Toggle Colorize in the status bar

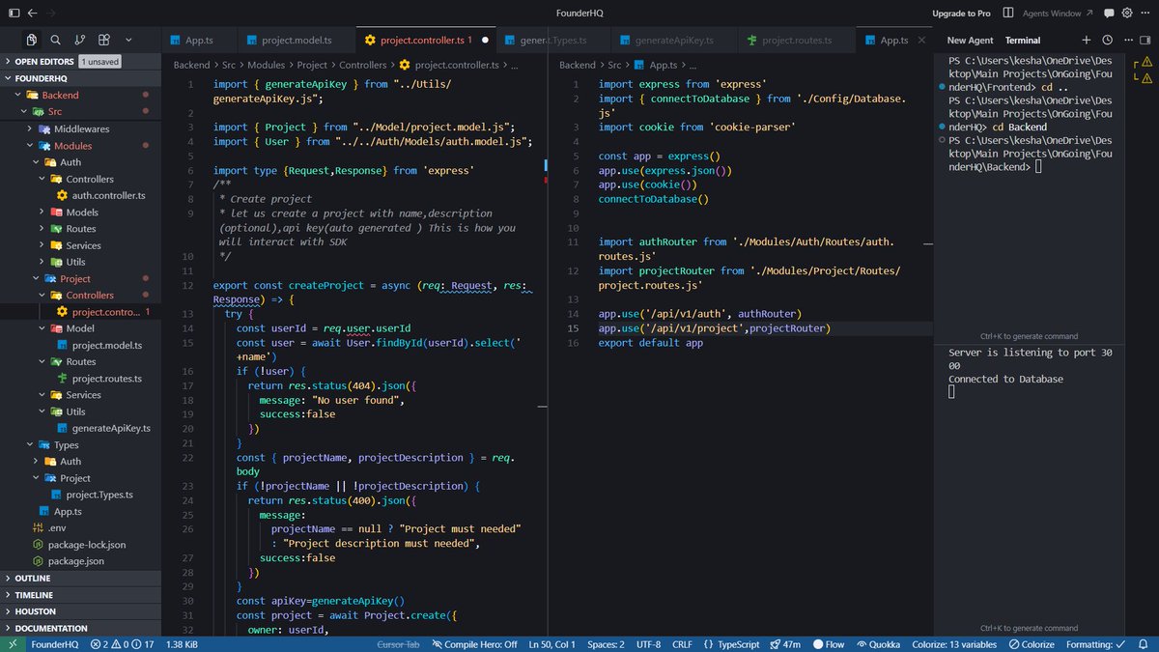tap(1031, 644)
